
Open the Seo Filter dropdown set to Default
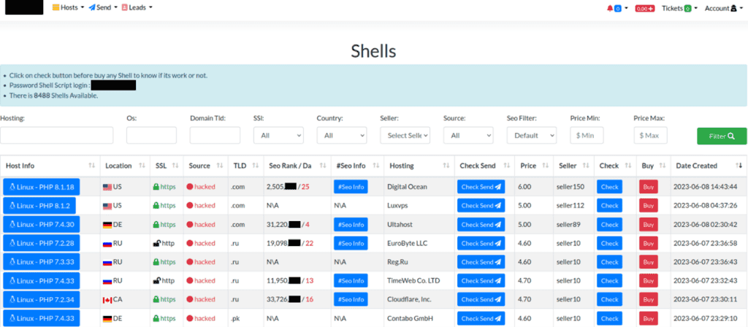[x=532, y=135]
